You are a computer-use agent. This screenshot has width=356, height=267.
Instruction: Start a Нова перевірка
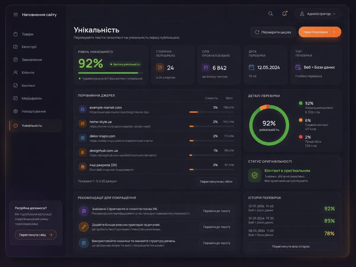[x=320, y=32]
